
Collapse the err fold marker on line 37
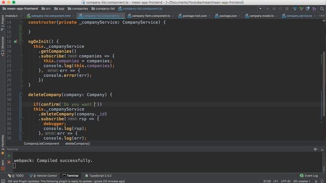coord(21,133)
